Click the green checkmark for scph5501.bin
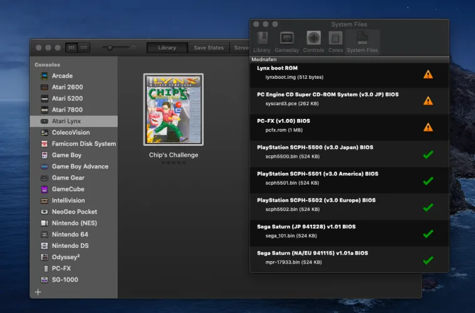Image resolution: width=475 pixels, height=313 pixels. click(428, 180)
